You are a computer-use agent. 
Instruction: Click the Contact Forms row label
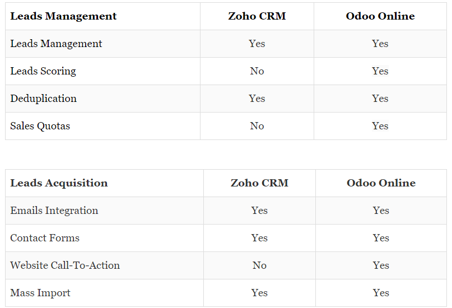click(x=45, y=238)
